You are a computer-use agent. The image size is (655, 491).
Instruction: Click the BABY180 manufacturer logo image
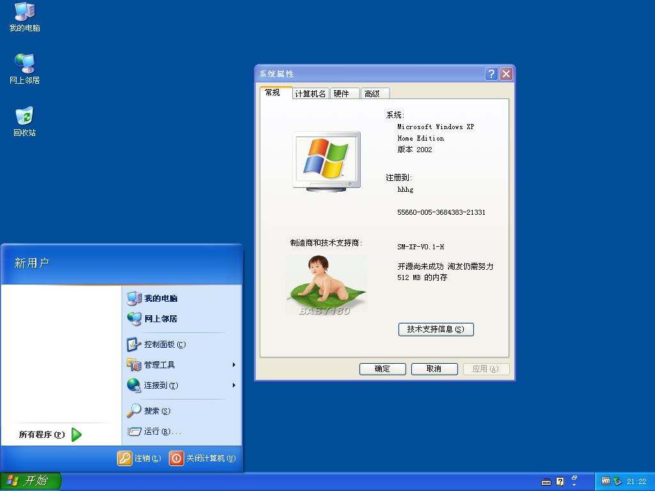(326, 284)
